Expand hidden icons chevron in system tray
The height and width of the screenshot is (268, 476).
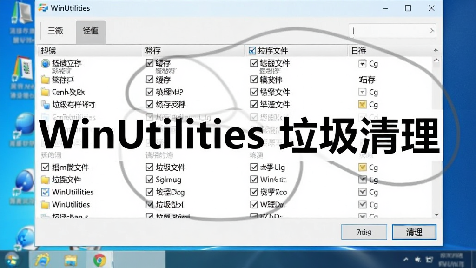point(406,260)
